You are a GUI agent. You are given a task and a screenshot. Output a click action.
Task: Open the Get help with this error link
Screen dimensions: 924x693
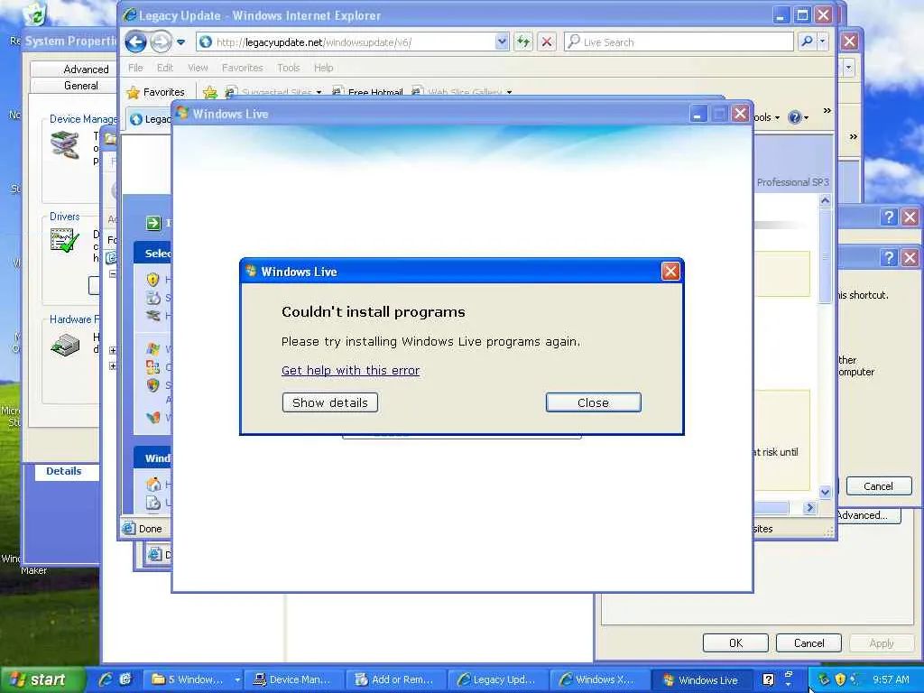point(351,370)
